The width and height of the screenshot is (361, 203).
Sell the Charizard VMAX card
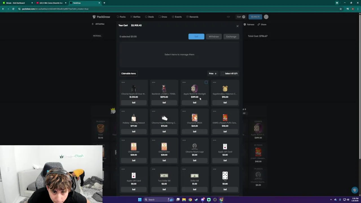(x=195, y=132)
